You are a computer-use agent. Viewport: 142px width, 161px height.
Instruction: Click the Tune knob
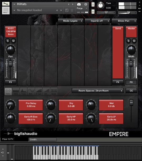pyautogui.click(x=100, y=6)
